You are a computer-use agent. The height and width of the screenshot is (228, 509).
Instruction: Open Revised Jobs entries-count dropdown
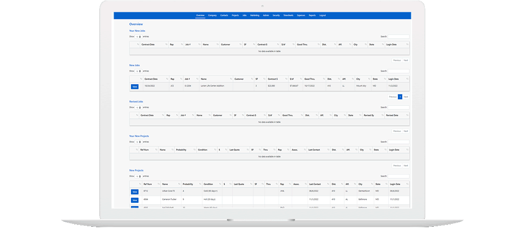pyautogui.click(x=138, y=108)
